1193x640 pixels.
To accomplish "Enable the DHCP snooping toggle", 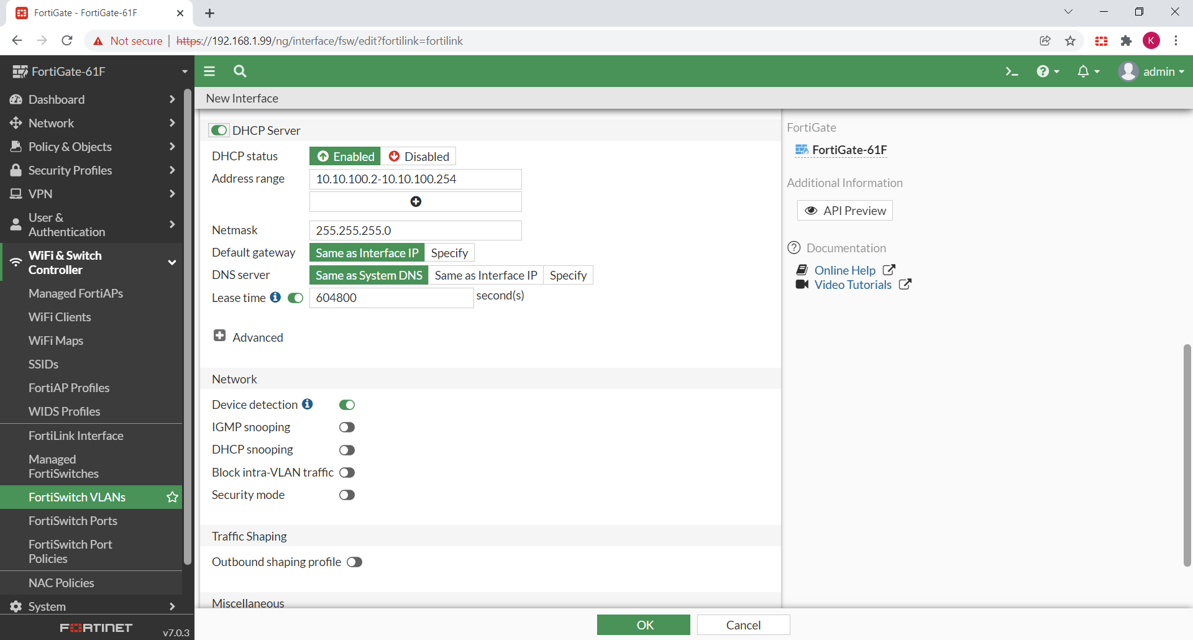I will [347, 449].
